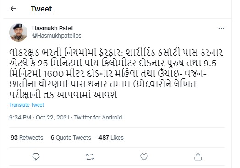Click the number 93 retweet count

click(x=14, y=138)
